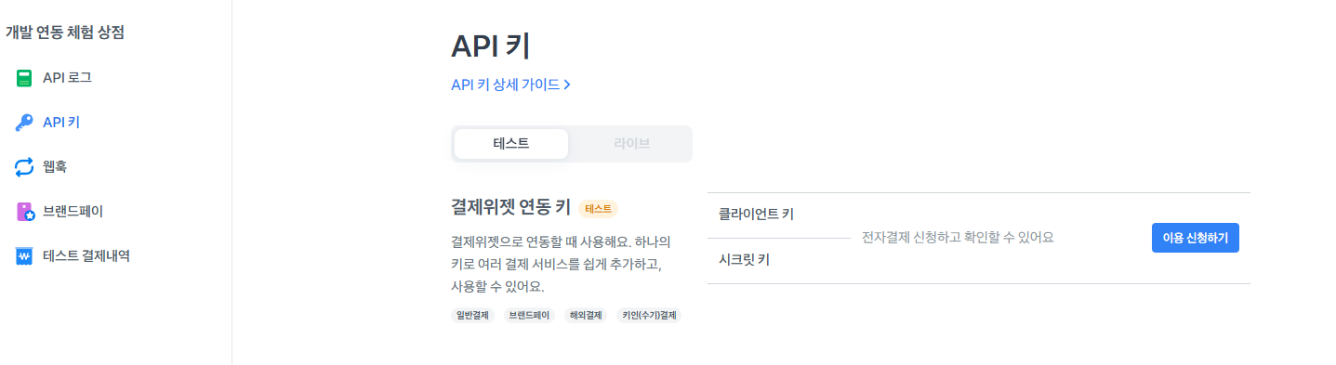Click the 브랜드페이 tag under 결제위젯
Image resolution: width=1336 pixels, height=365 pixels.
(x=529, y=316)
